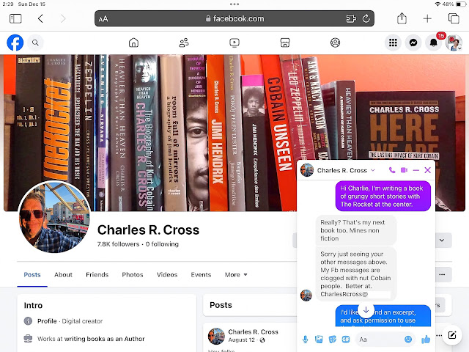Click the Facebook logo
Image resolution: width=469 pixels, height=352 pixels.
pyautogui.click(x=15, y=43)
